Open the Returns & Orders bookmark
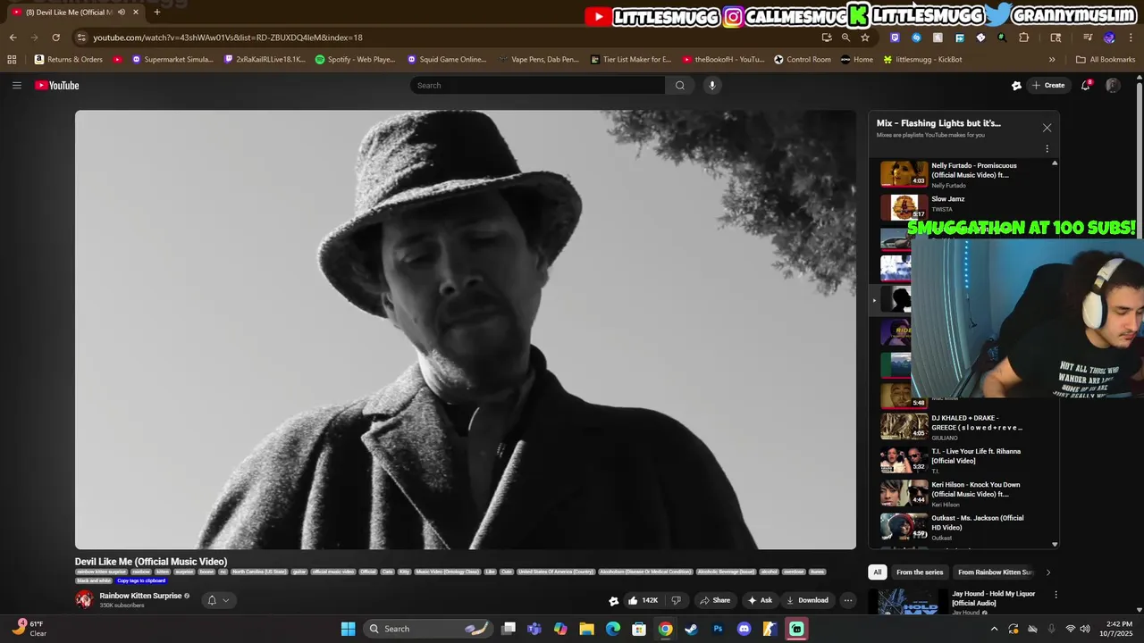The width and height of the screenshot is (1144, 643). click(69, 59)
